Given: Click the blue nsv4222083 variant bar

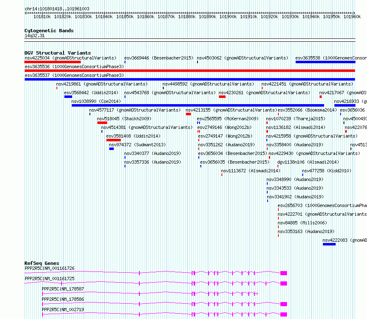Looking at the screenshot, I should point(329,244).
